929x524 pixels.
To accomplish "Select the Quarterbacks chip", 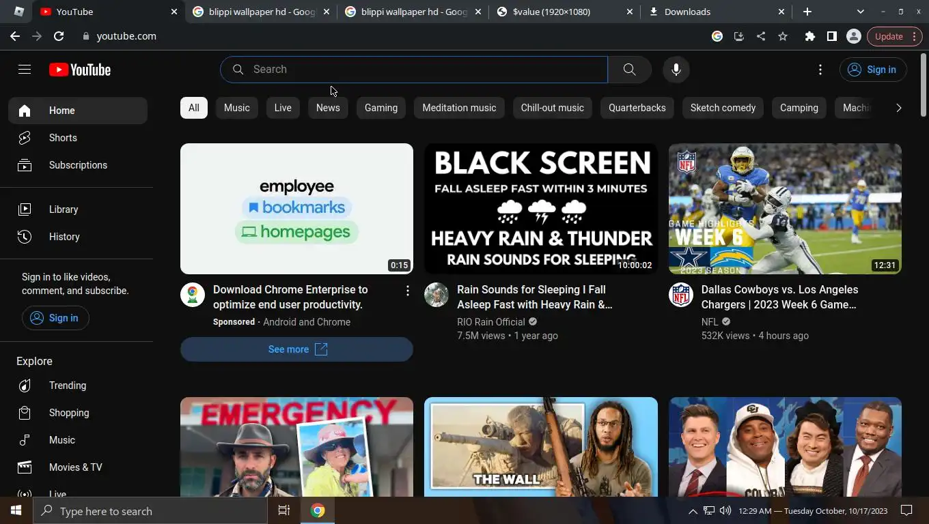I will point(637,108).
